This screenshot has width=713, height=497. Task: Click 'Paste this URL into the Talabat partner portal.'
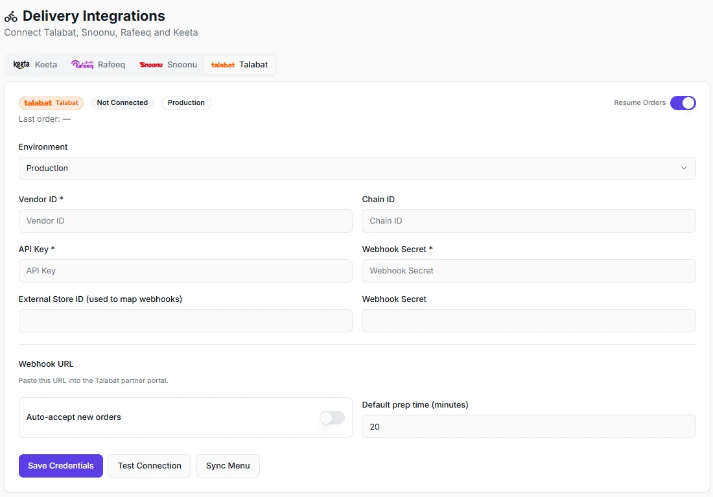93,380
